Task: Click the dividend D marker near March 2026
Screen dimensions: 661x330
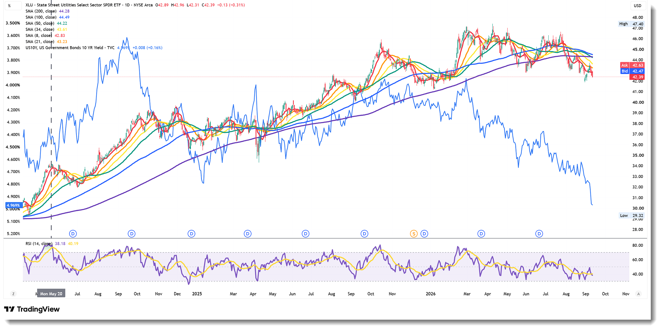Action: click(x=481, y=234)
